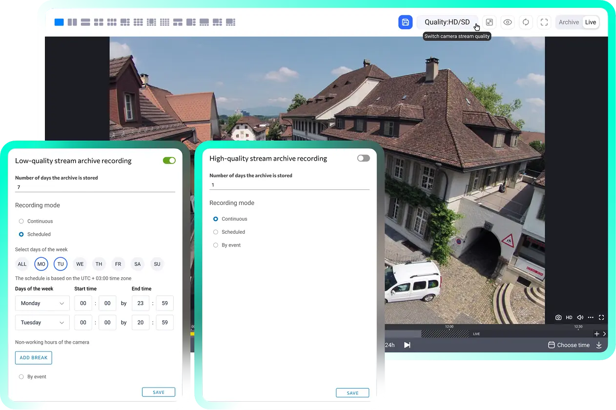Expand the Tuesday day-of-week dropdown

42,323
